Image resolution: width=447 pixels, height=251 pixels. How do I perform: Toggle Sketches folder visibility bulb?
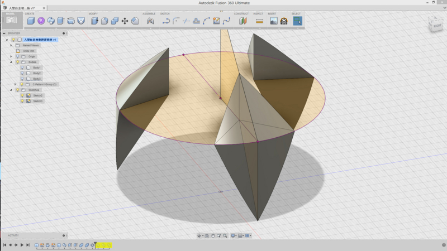pyautogui.click(x=18, y=90)
